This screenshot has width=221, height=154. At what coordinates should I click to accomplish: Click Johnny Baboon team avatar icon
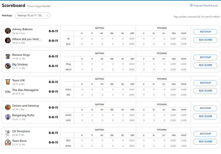tap(8, 31)
